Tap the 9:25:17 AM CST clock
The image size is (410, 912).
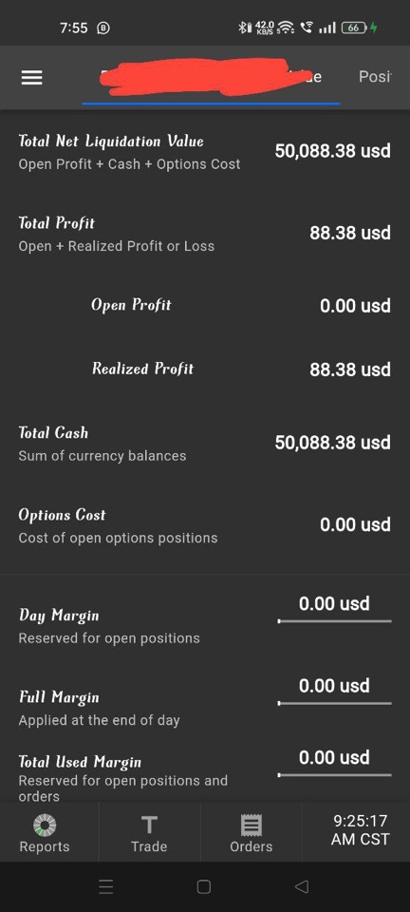360,830
